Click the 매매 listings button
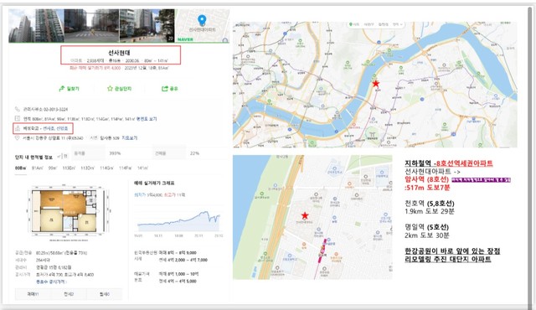 [x=33, y=294]
